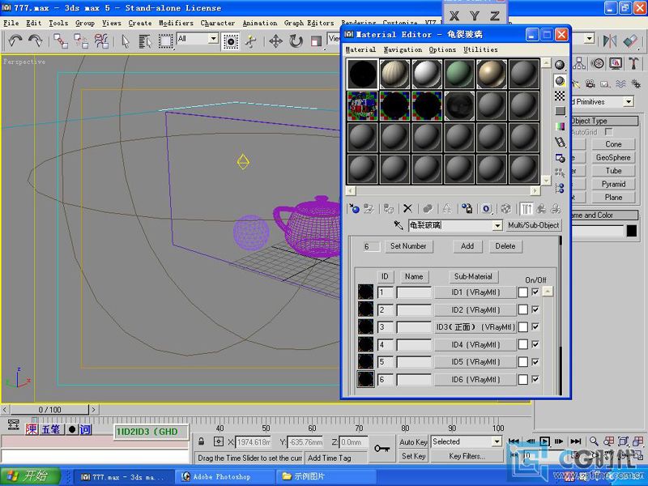Open the Graph Editors menu
This screenshot has width=648, height=486.
309,23
